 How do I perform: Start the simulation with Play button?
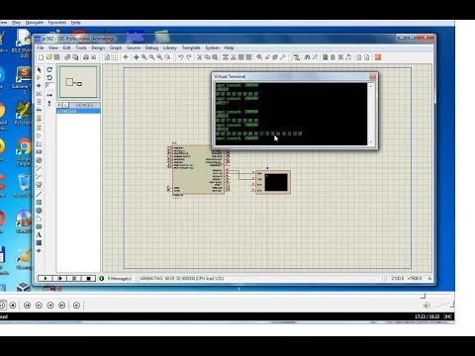pyautogui.click(x=46, y=279)
